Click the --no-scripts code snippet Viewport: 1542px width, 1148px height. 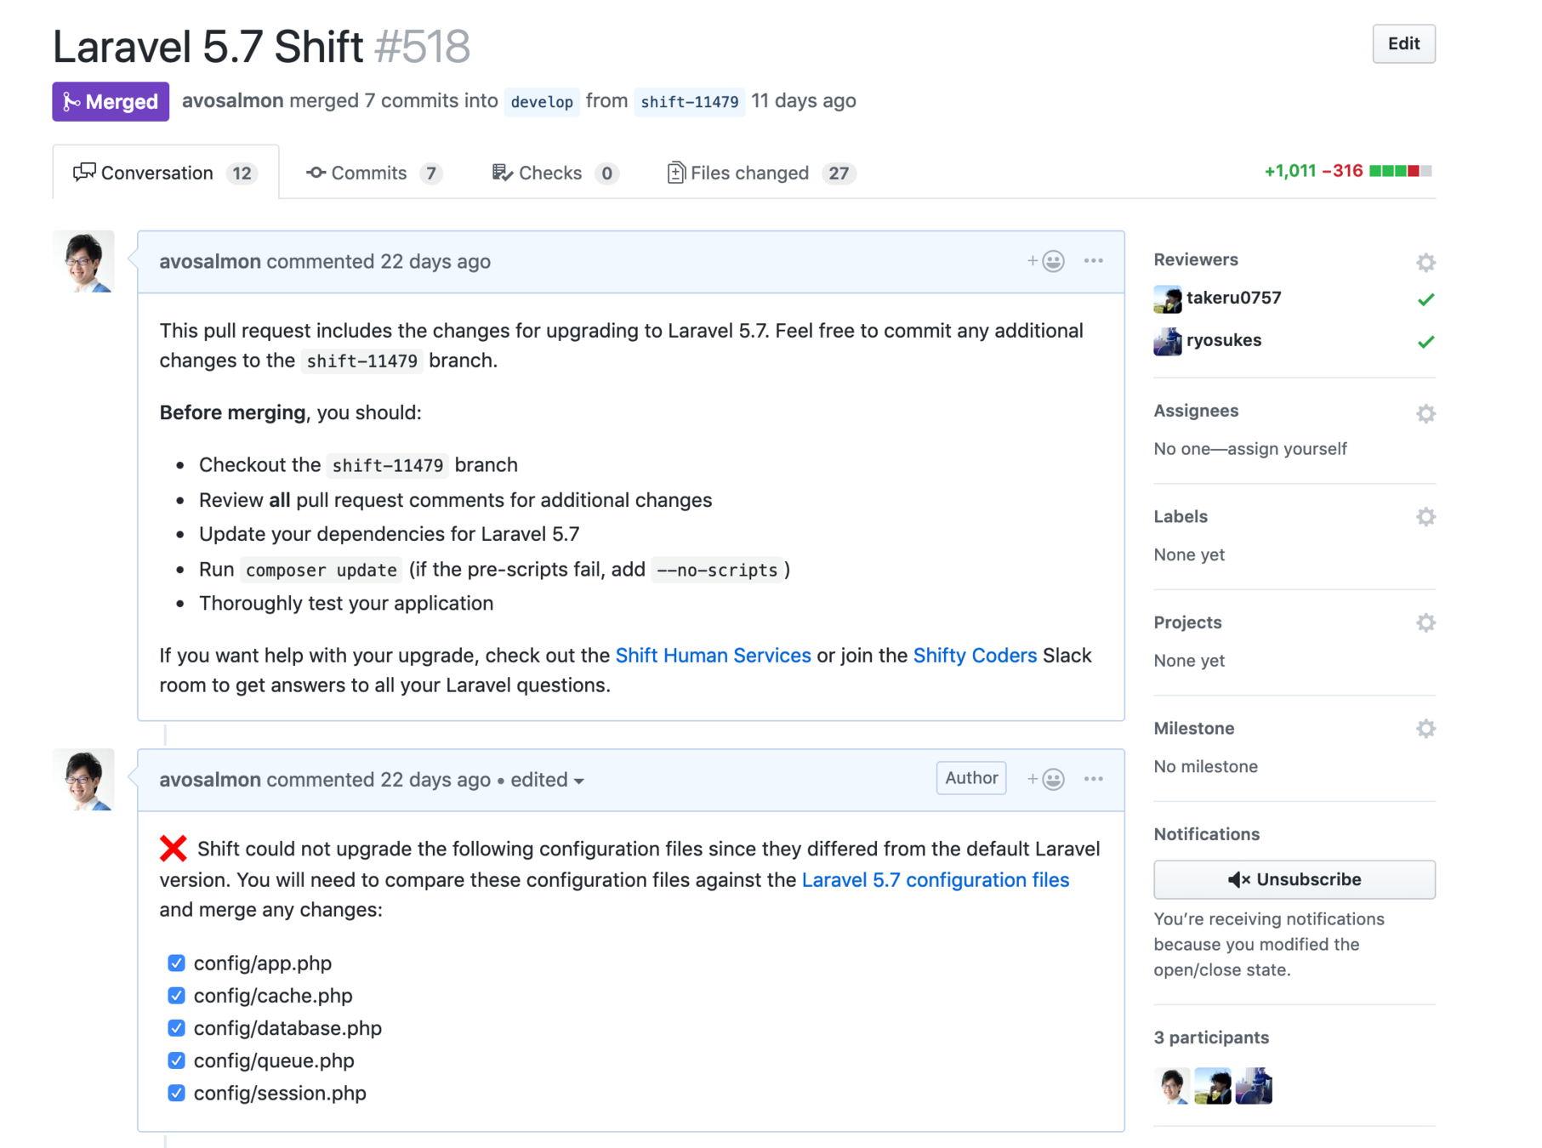716,570
